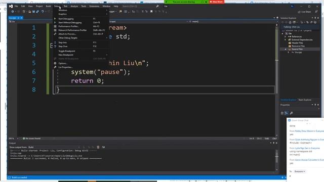Open the Project menu
The image size is (324, 182).
[39, 6]
